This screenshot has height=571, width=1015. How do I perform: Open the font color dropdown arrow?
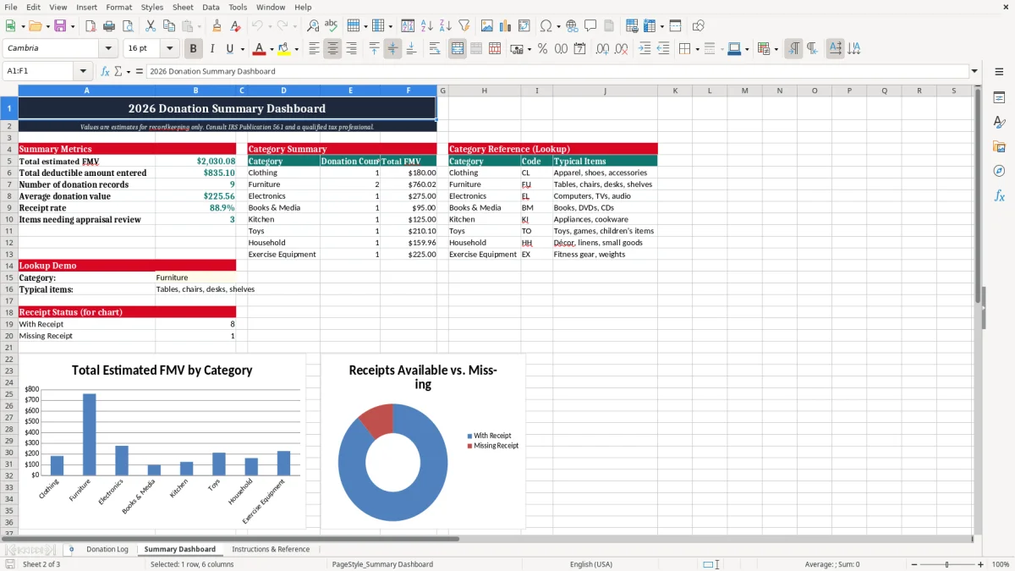(272, 49)
